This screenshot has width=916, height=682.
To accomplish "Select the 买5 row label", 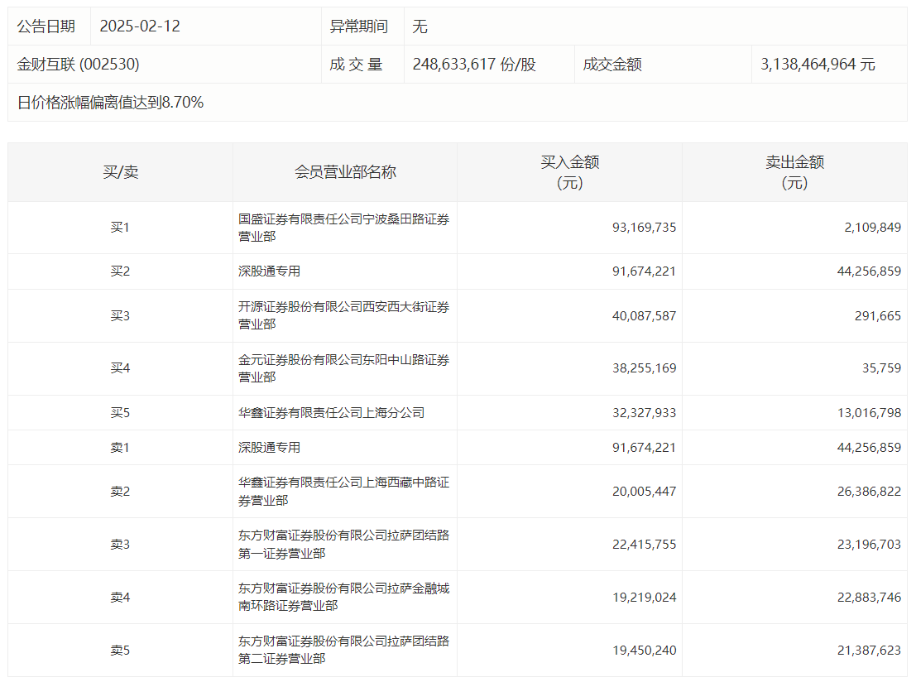I will [120, 412].
